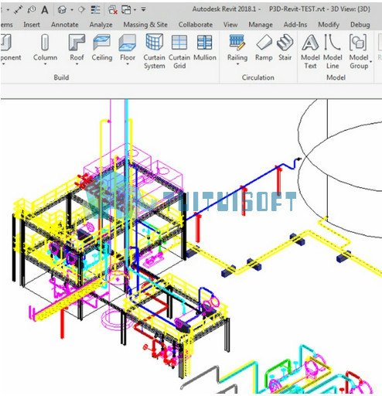The width and height of the screenshot is (382, 396).
Task: Open the 3D View dropdown arrow
Action: 72,10
